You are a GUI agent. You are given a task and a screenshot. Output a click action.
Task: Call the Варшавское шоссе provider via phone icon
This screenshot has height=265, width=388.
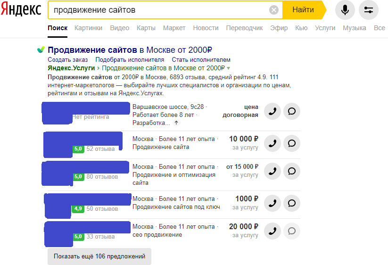(272, 111)
